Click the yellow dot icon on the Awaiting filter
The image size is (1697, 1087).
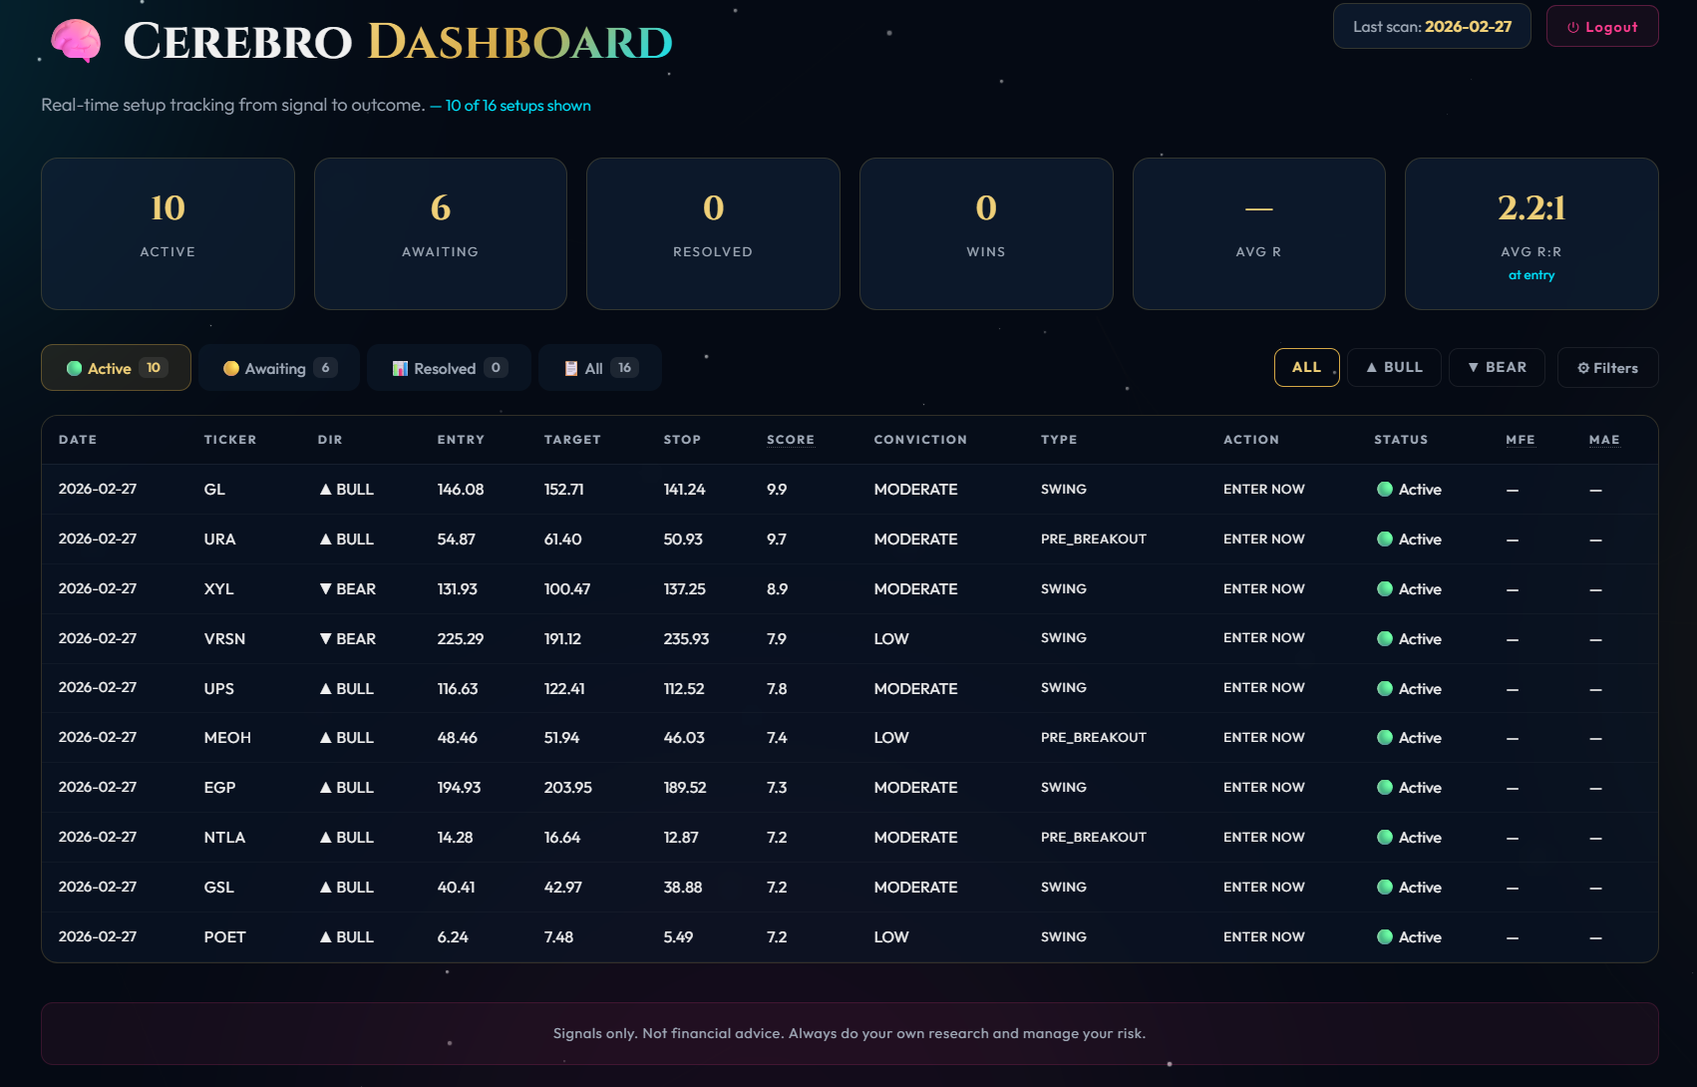pos(231,368)
